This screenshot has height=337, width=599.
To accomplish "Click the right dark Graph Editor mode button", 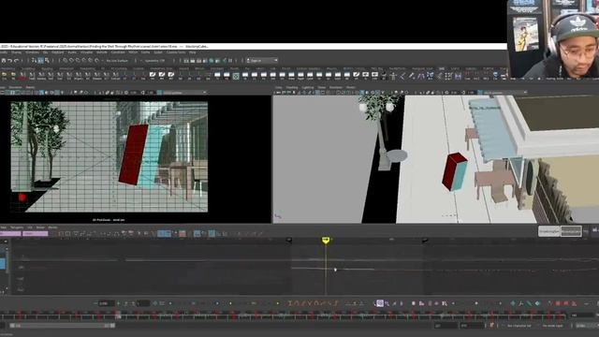I will pyautogui.click(x=571, y=231).
